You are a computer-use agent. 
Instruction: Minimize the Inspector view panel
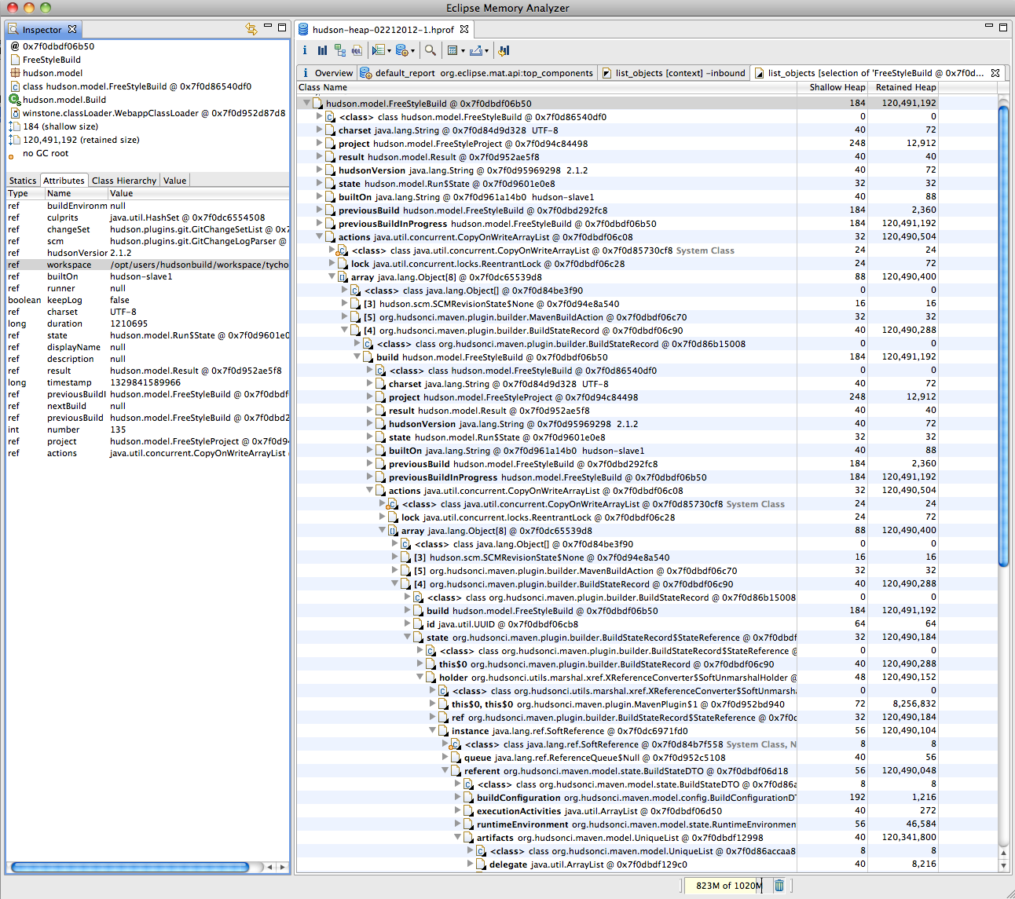(x=268, y=27)
